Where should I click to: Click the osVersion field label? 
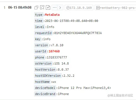43,63
